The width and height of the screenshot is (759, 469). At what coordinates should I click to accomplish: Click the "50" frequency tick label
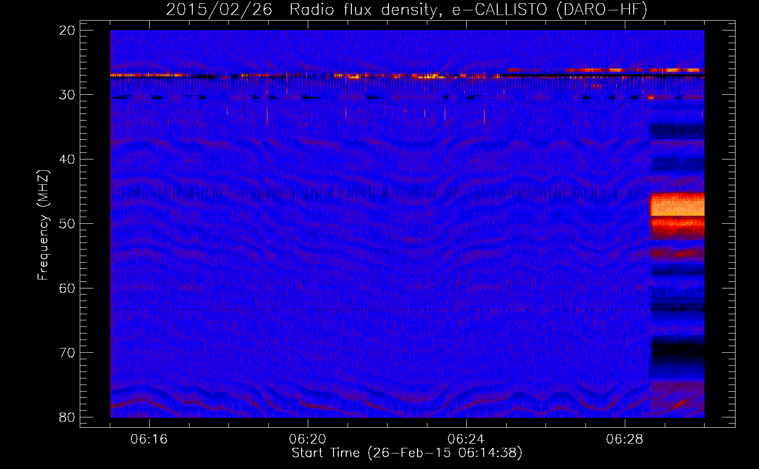point(68,224)
